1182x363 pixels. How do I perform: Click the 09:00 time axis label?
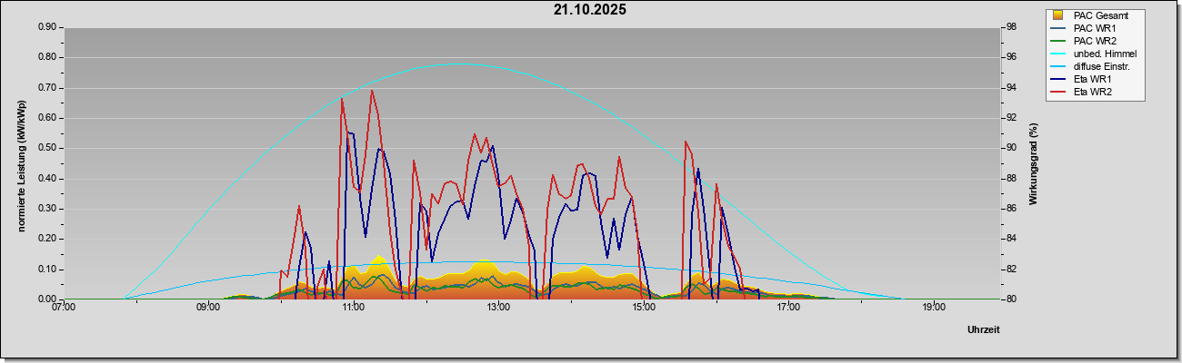(x=208, y=308)
